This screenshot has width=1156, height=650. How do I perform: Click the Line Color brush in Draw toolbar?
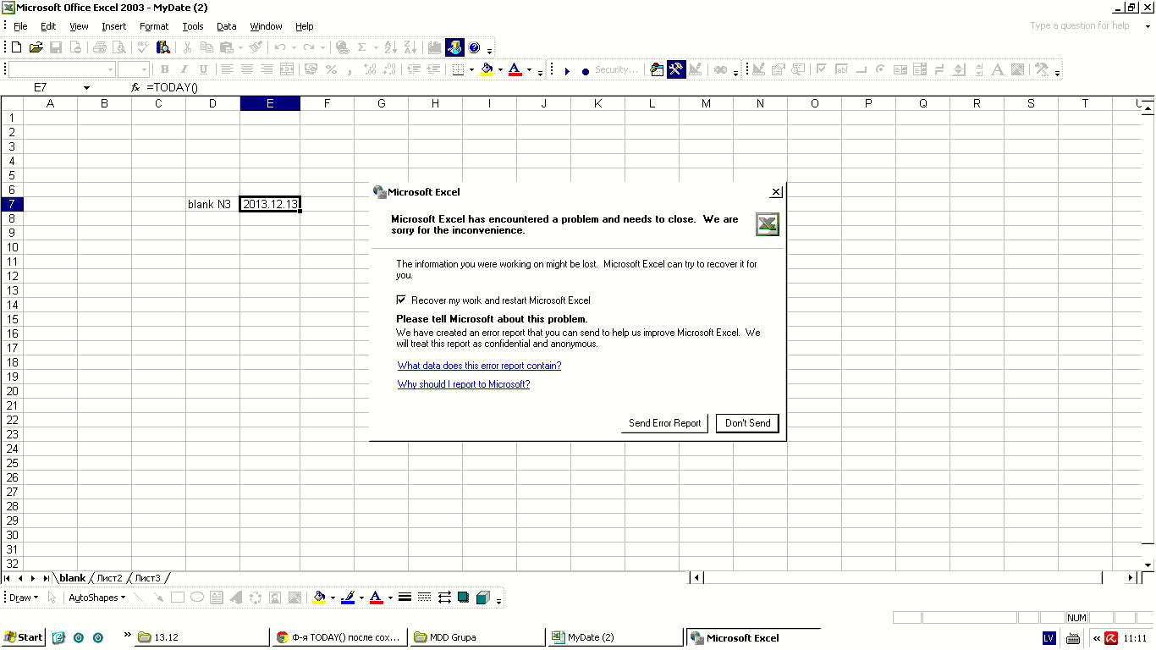click(348, 598)
